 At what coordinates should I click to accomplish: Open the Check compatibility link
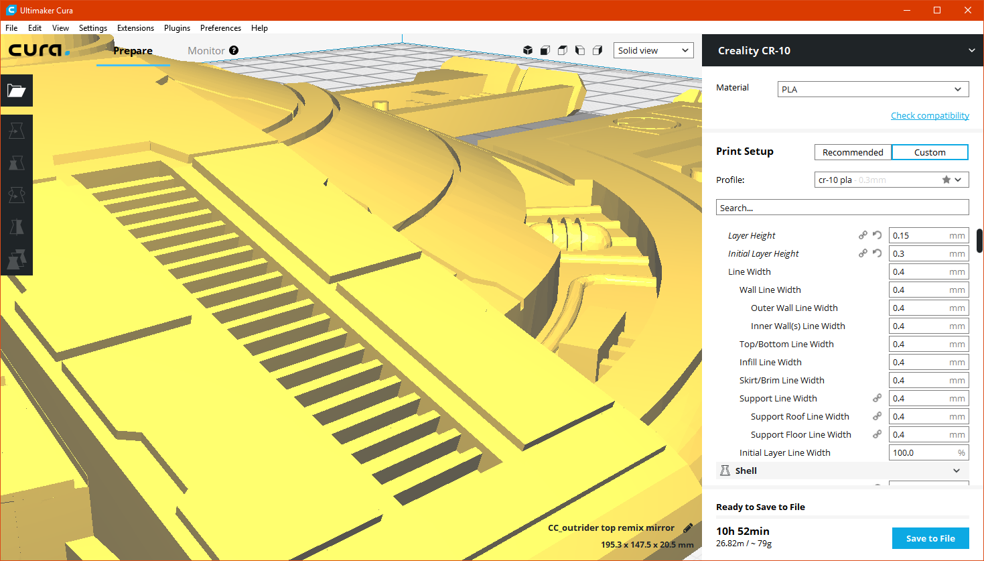pyautogui.click(x=930, y=115)
